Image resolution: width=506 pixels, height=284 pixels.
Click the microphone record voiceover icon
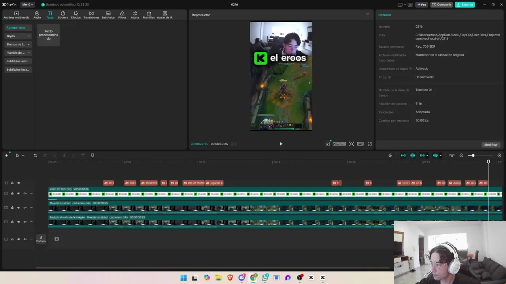click(x=390, y=155)
